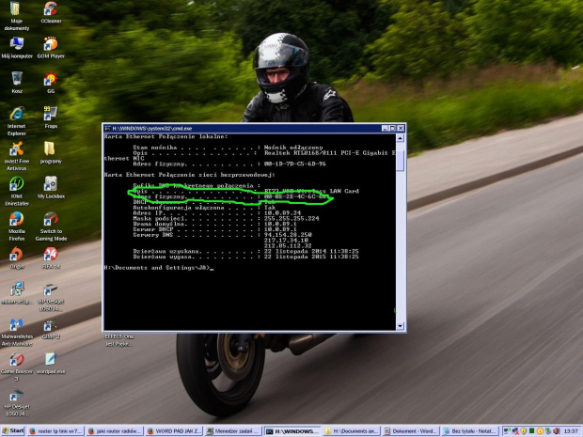Launch GOM Player from the desktop

pyautogui.click(x=51, y=43)
